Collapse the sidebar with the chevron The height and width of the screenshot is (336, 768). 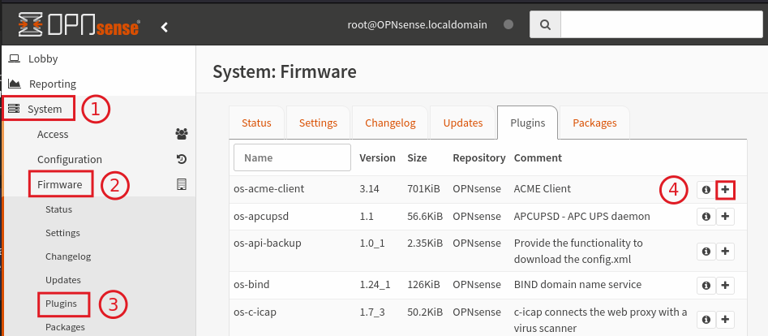pos(165,27)
